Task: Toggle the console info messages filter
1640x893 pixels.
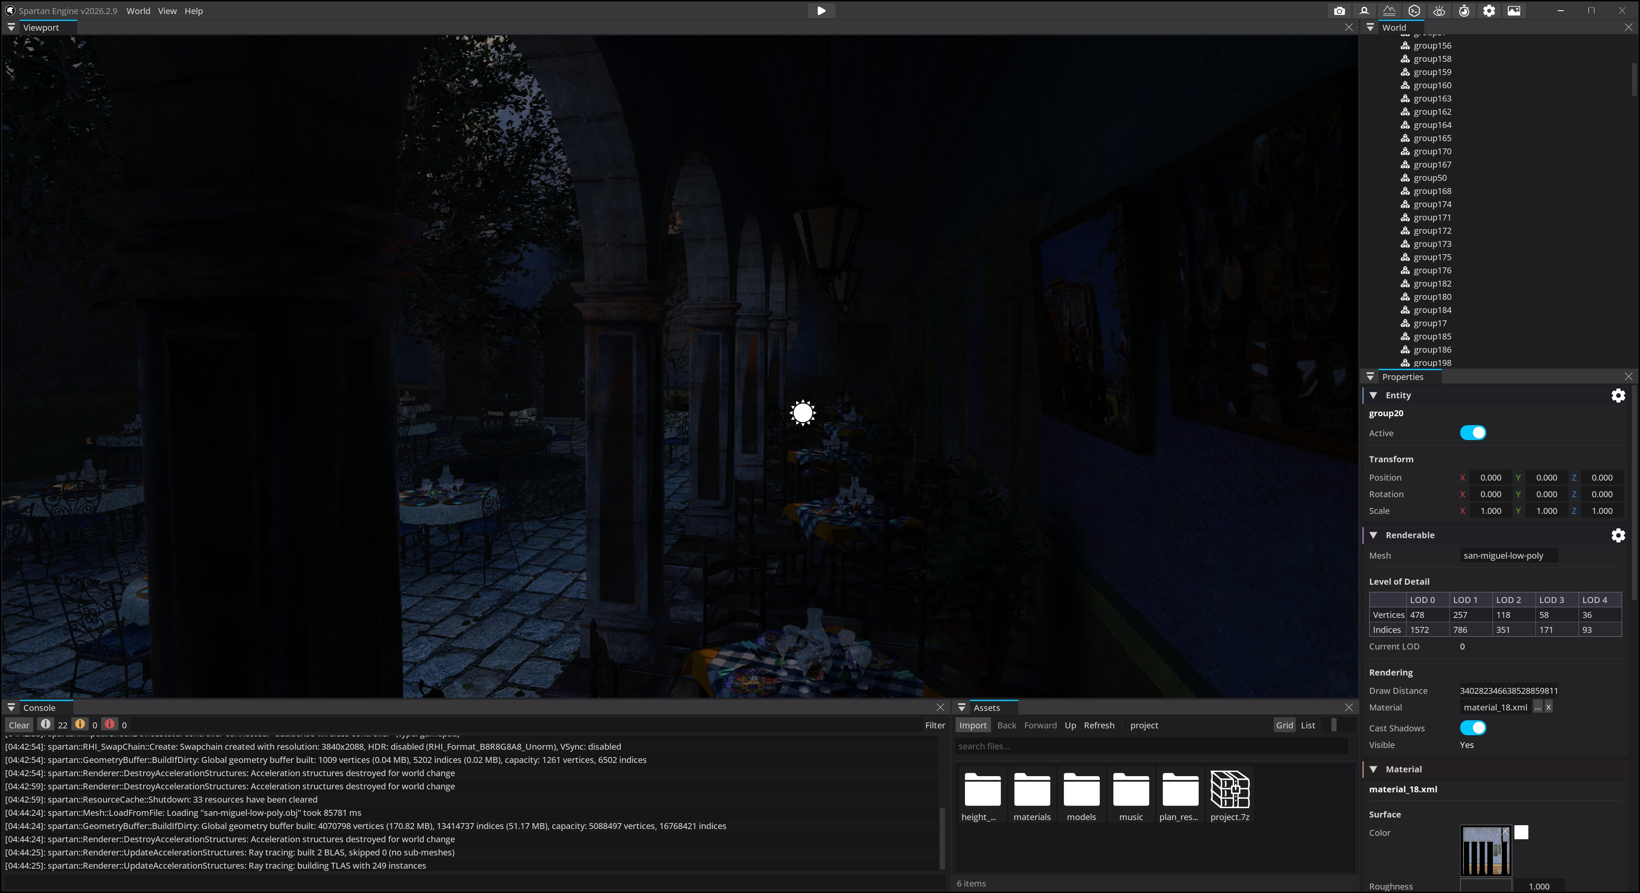Action: (46, 724)
